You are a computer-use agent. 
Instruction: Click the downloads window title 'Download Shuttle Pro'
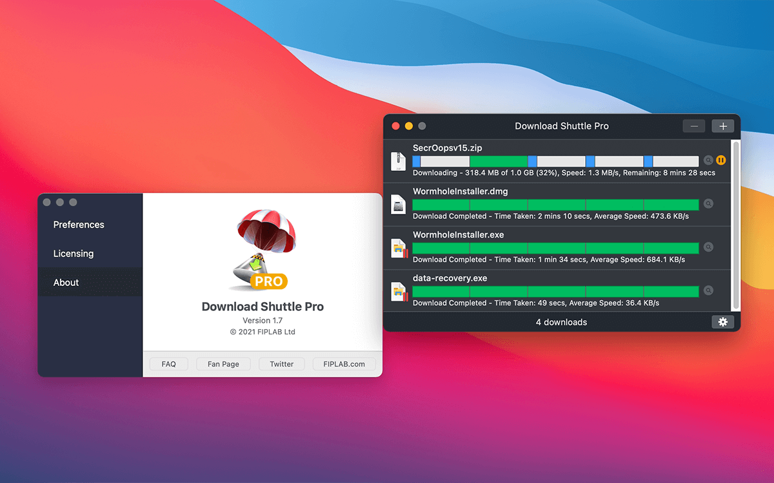[x=562, y=126]
